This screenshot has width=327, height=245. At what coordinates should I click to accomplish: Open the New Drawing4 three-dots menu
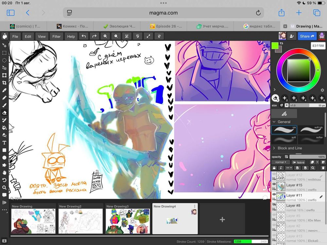tap(195, 206)
